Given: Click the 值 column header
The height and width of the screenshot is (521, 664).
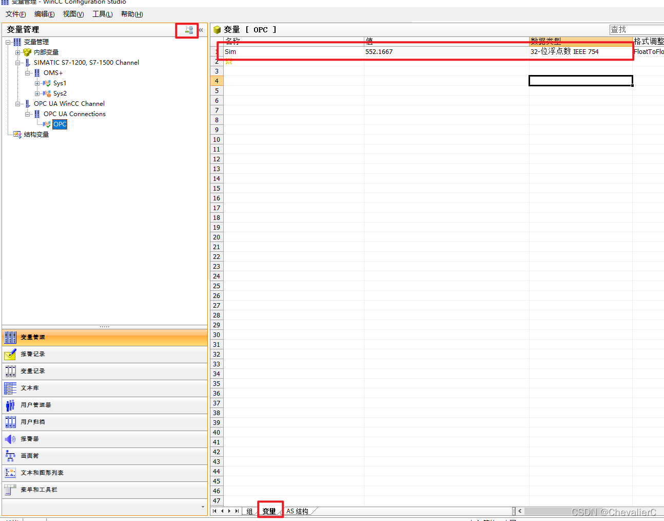Looking at the screenshot, I should click(x=446, y=41).
